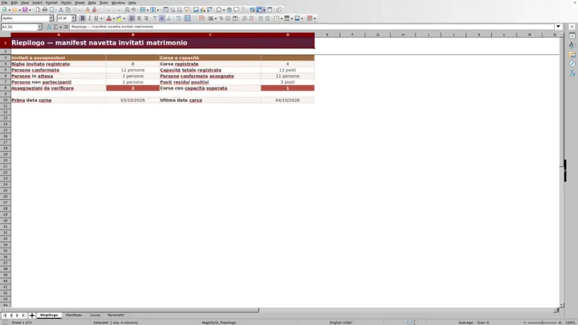Add a new sheet with plus button
This screenshot has height=325, width=578.
(32, 315)
